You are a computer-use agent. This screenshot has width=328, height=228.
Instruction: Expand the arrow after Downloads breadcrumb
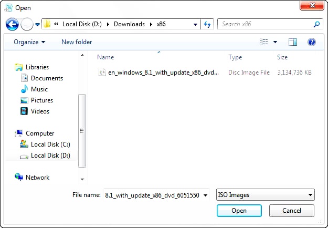pyautogui.click(x=151, y=24)
